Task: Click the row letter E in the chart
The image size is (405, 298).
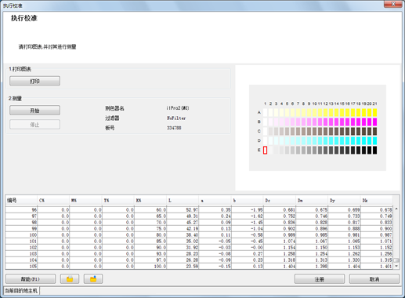Action: click(x=259, y=150)
